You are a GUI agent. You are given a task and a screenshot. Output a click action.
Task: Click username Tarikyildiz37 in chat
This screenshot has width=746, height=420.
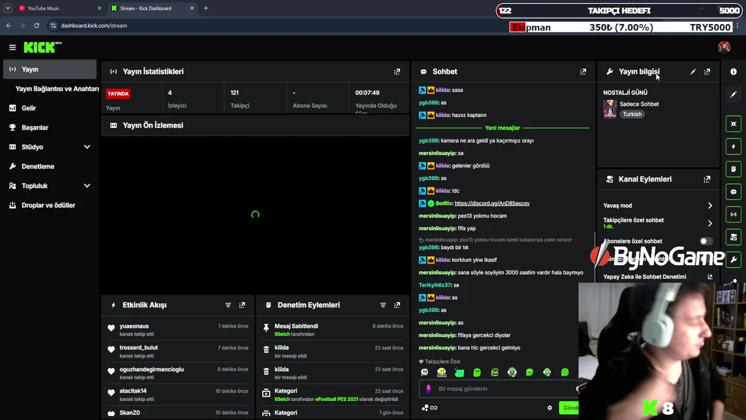click(x=435, y=285)
